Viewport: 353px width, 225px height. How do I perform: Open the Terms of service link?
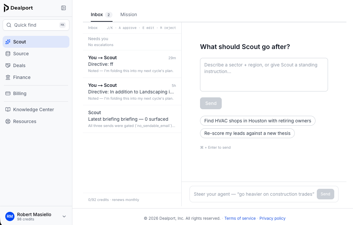pos(240,218)
